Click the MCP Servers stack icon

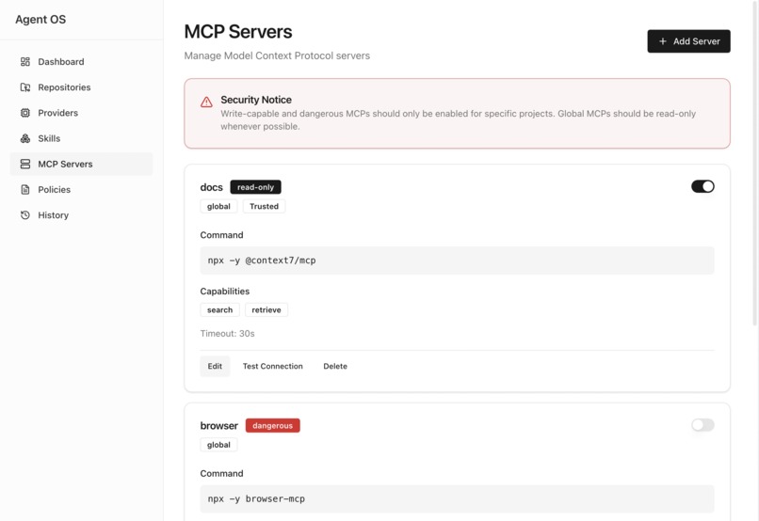point(25,165)
